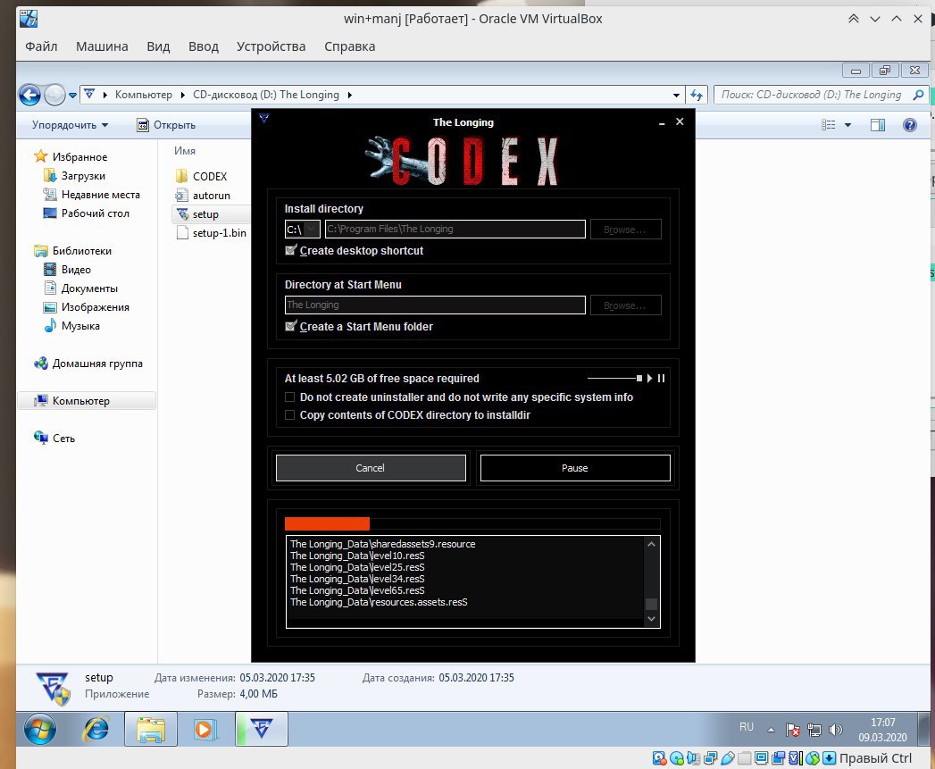Click VirtualBox audio indicator in status bar
The width and height of the screenshot is (935, 769).
click(x=693, y=758)
